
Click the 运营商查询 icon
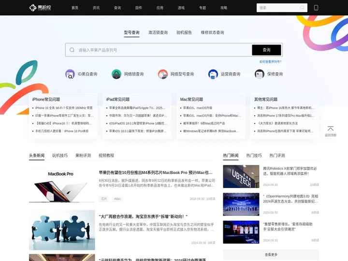click(213, 74)
